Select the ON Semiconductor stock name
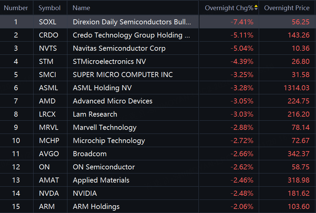The image size is (316, 213). tap(104, 167)
